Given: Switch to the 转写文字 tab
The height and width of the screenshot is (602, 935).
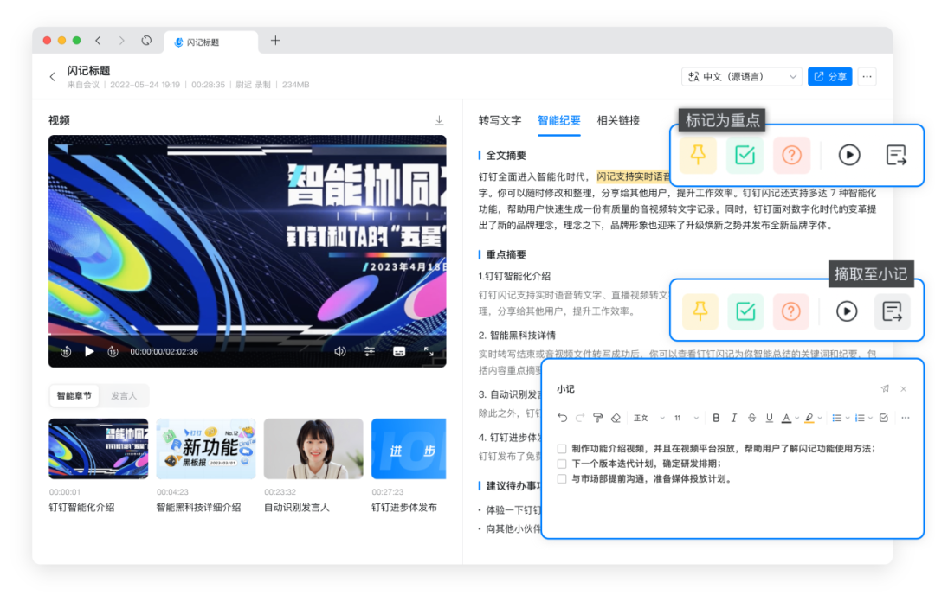Looking at the screenshot, I should [x=500, y=121].
